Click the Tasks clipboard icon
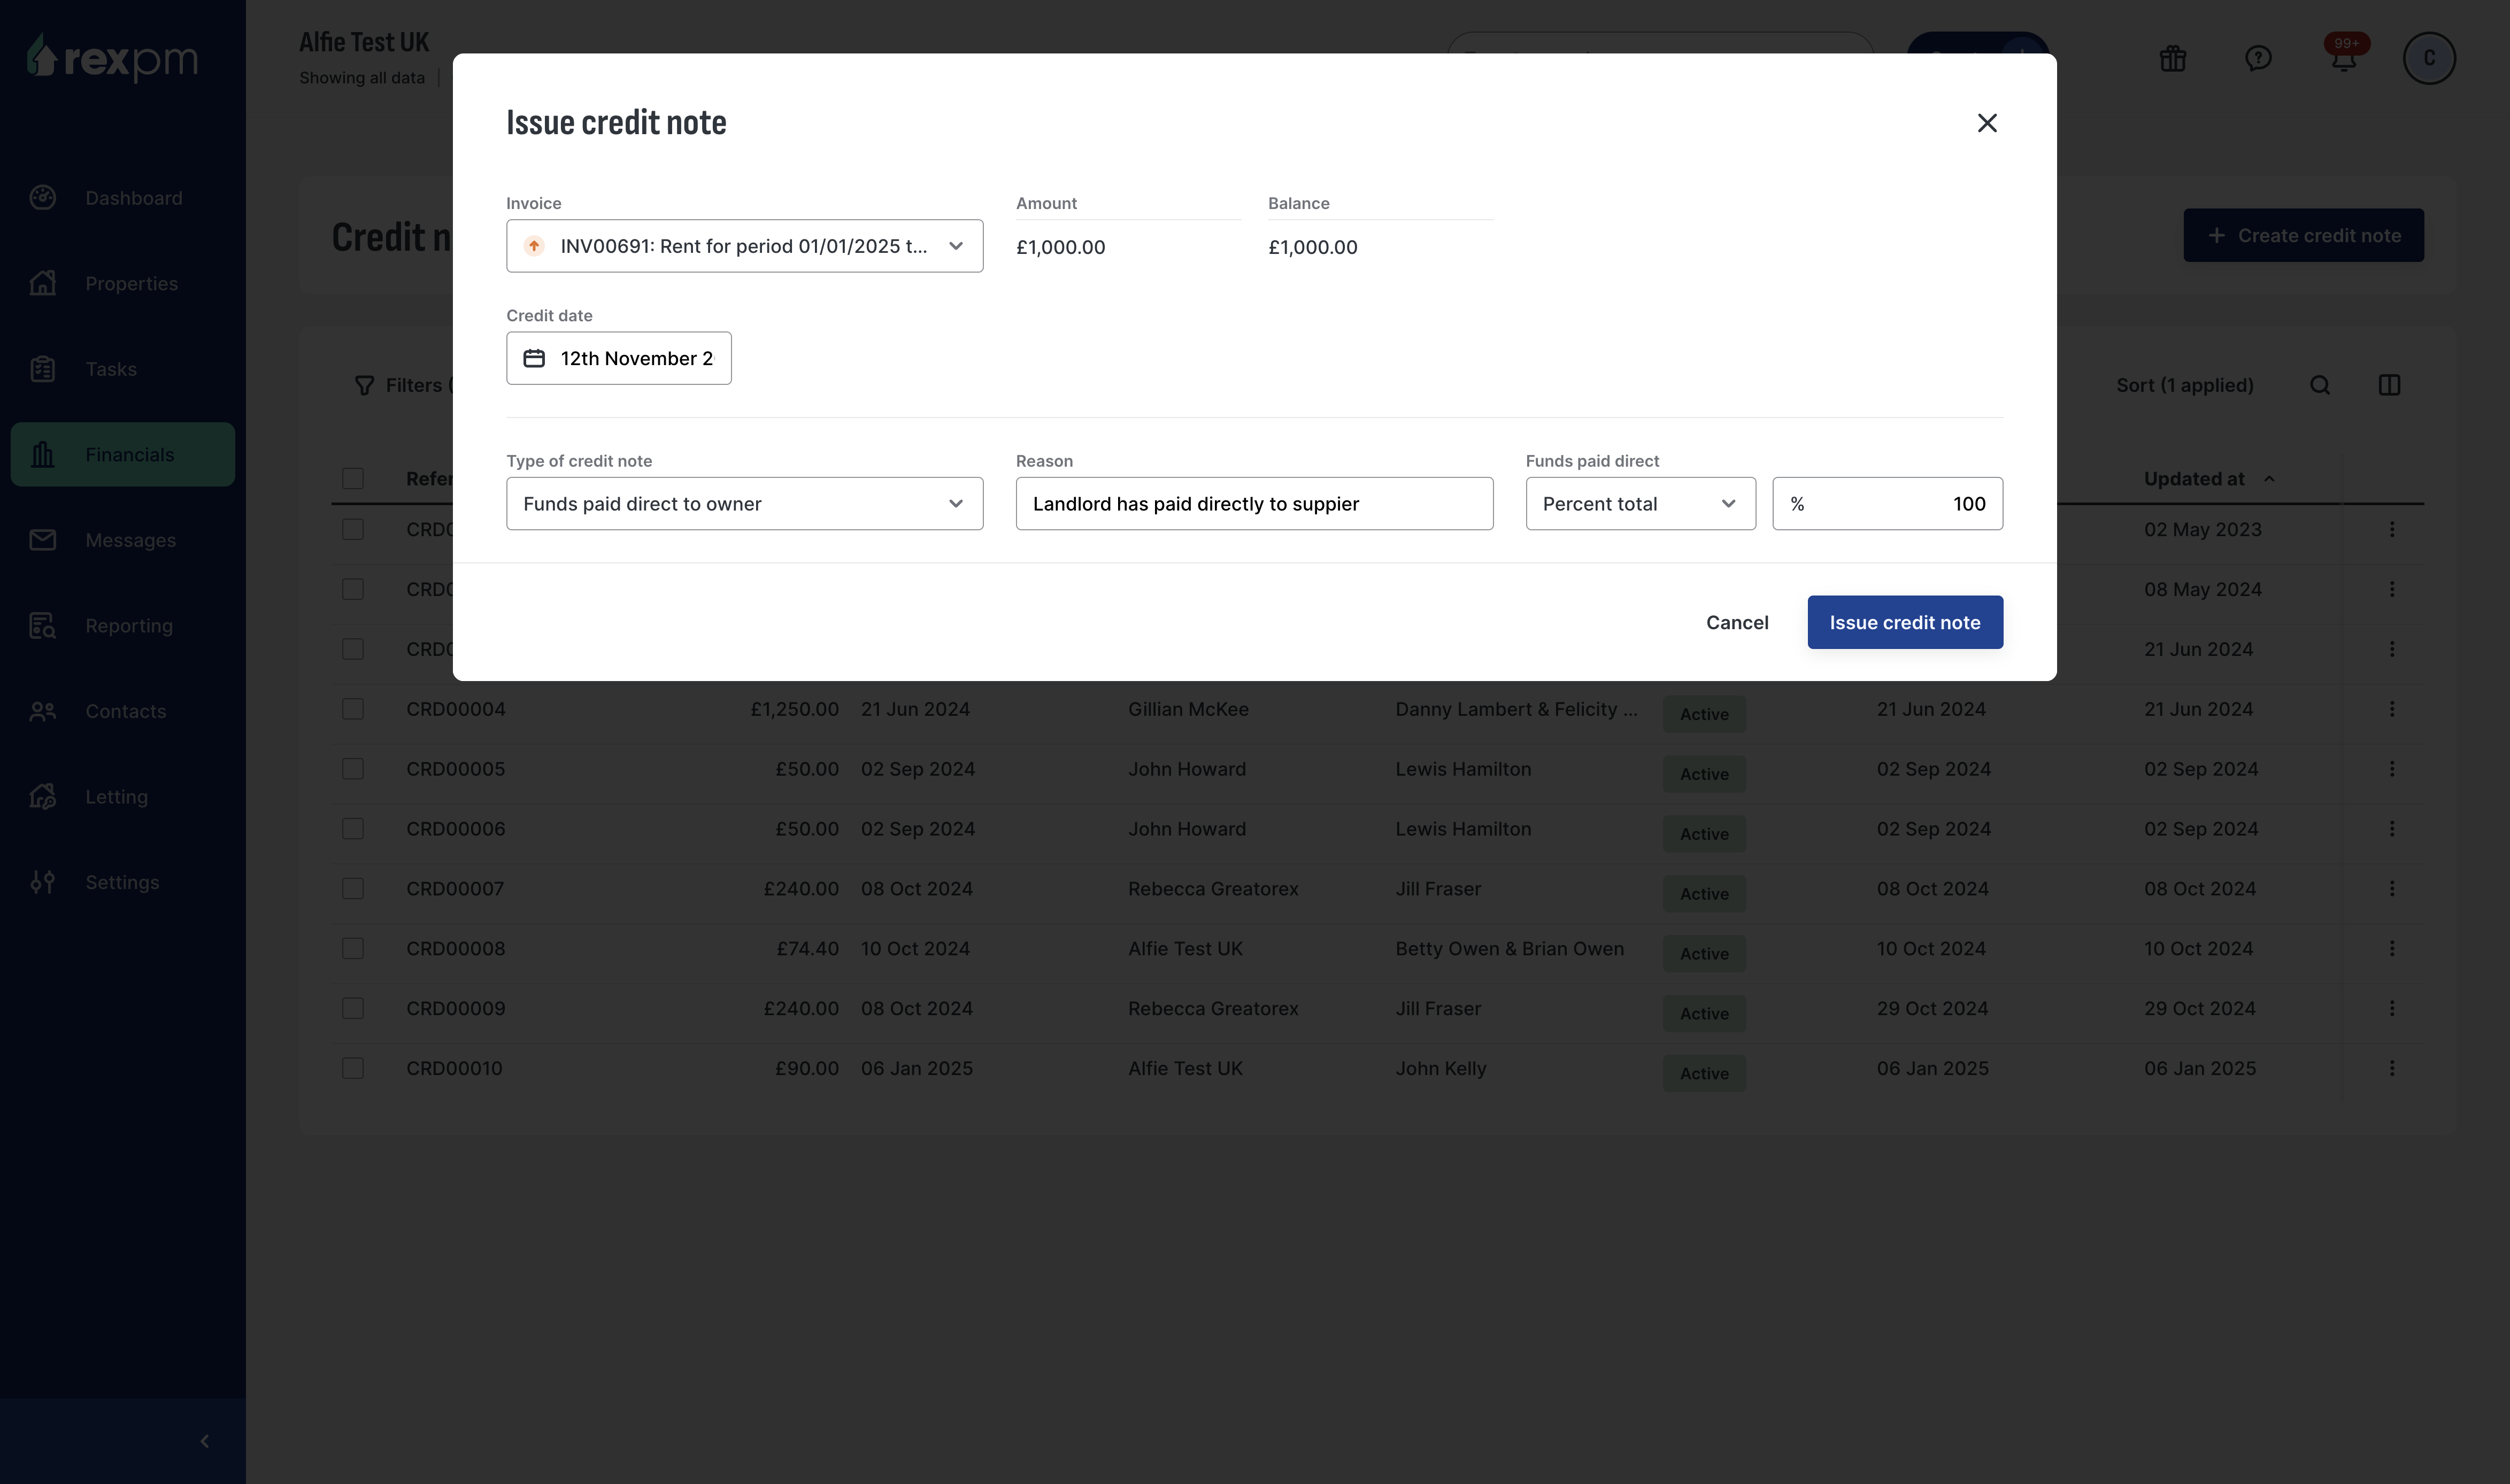 [x=42, y=369]
